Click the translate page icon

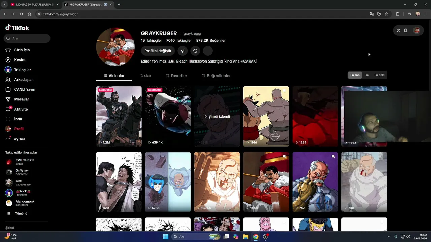click(372, 14)
